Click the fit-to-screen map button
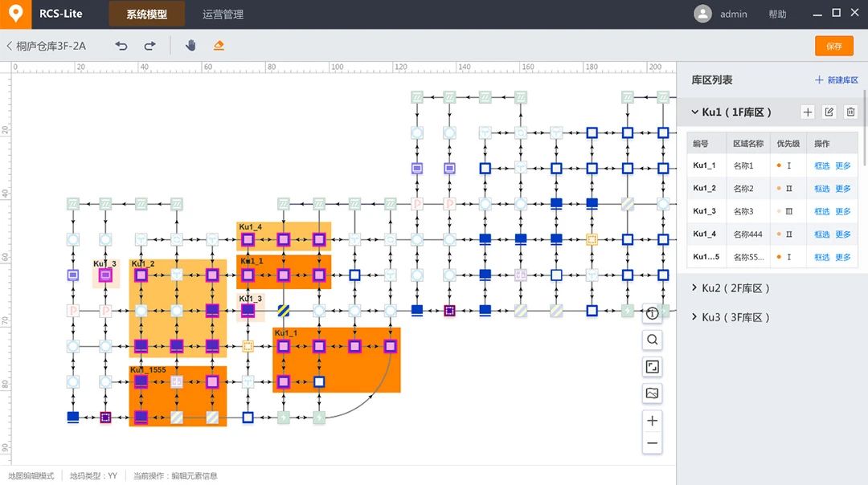This screenshot has width=868, height=485. pos(653,367)
